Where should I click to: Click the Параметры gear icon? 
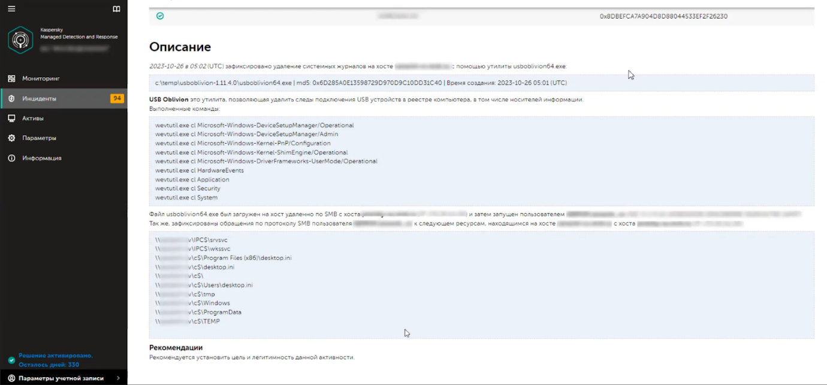[x=11, y=138]
